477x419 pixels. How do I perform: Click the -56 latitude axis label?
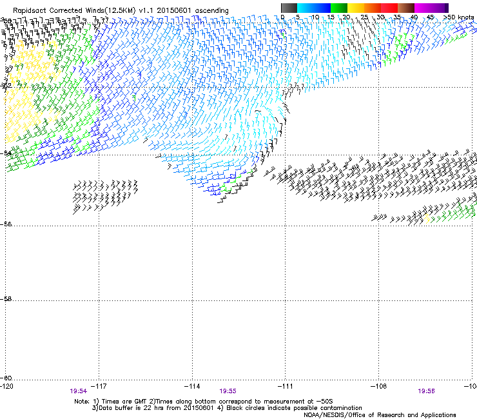tap(6, 224)
